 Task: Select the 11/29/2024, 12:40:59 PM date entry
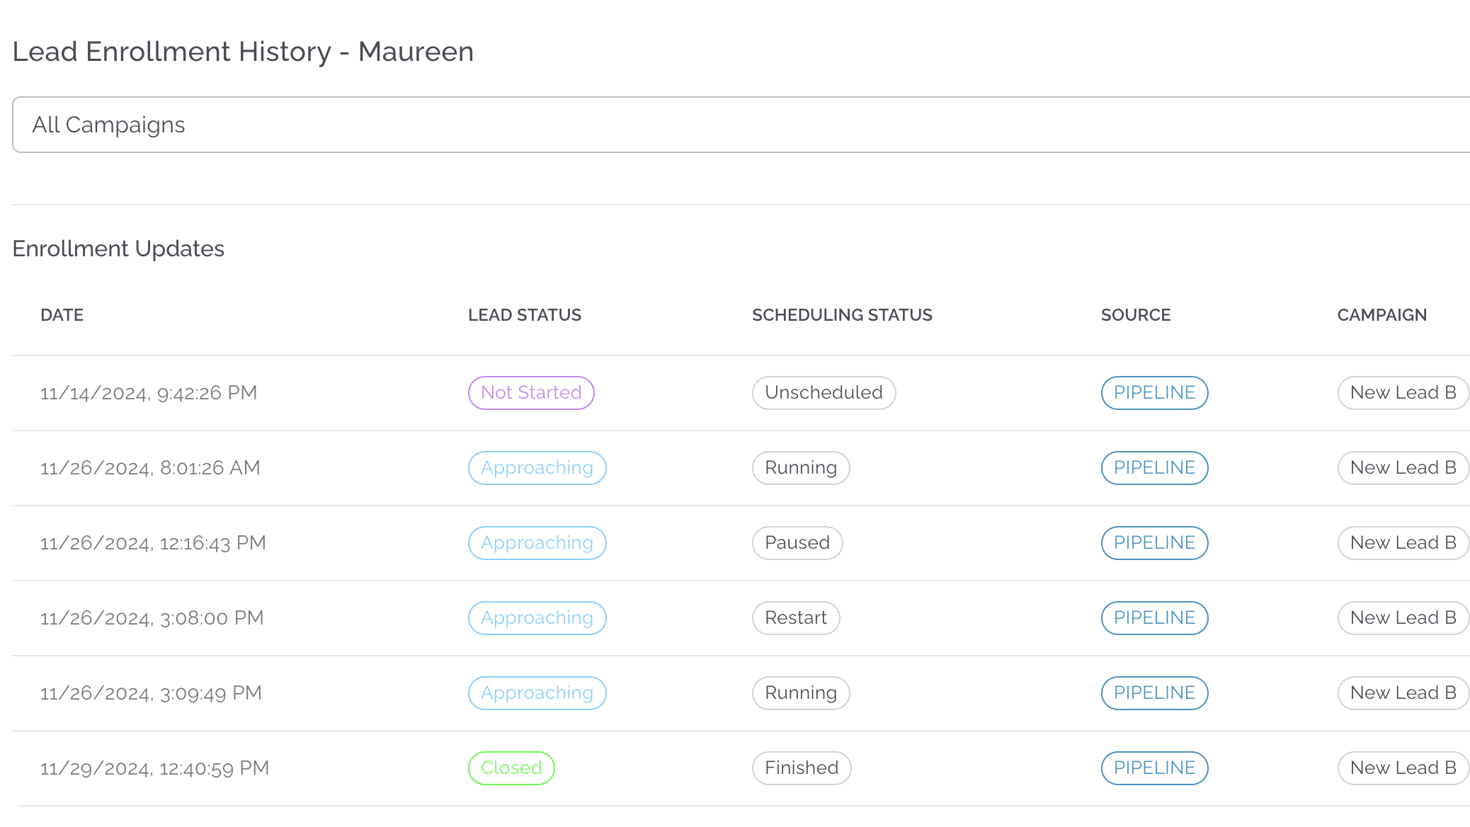(x=154, y=768)
